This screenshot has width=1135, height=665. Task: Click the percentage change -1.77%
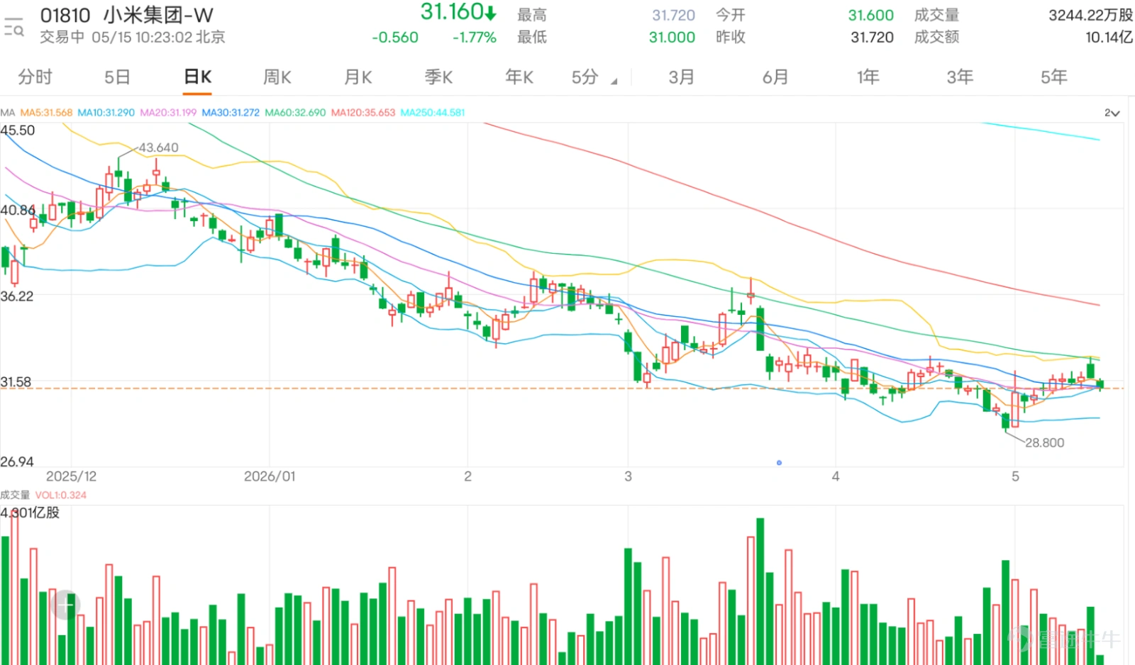pyautogui.click(x=475, y=38)
